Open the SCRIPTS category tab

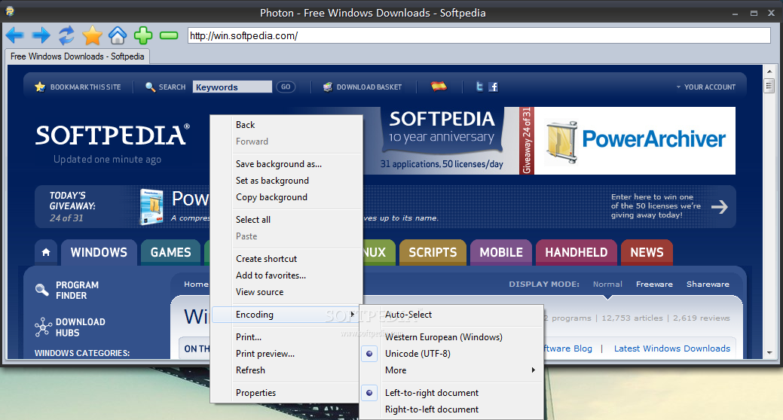[x=433, y=252]
